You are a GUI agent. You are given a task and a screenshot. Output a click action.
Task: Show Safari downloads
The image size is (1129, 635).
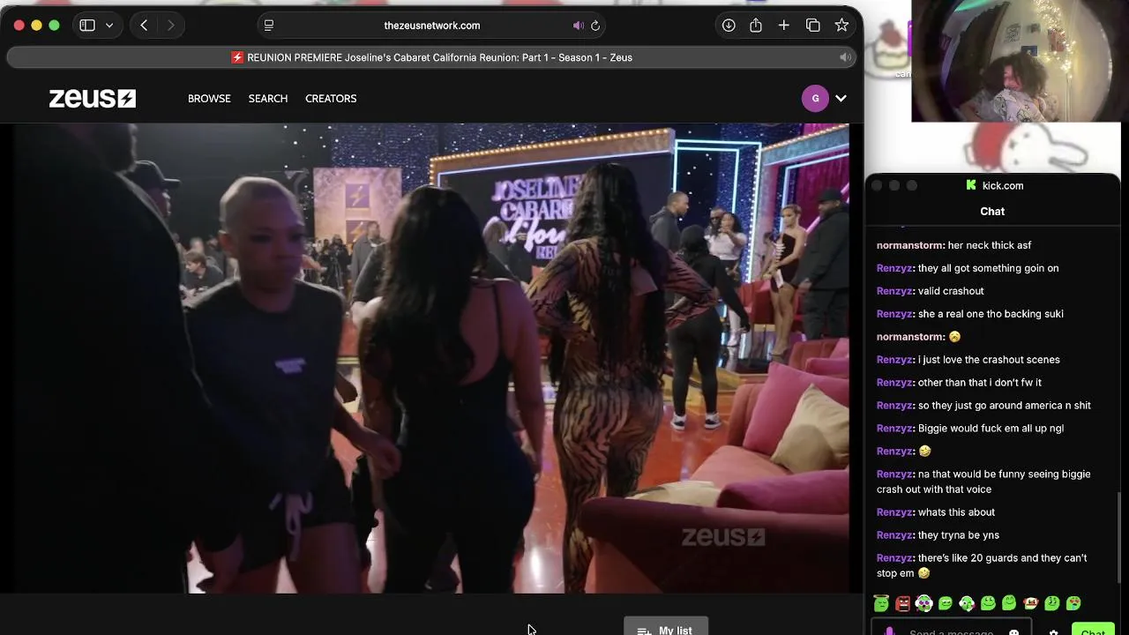pyautogui.click(x=729, y=26)
